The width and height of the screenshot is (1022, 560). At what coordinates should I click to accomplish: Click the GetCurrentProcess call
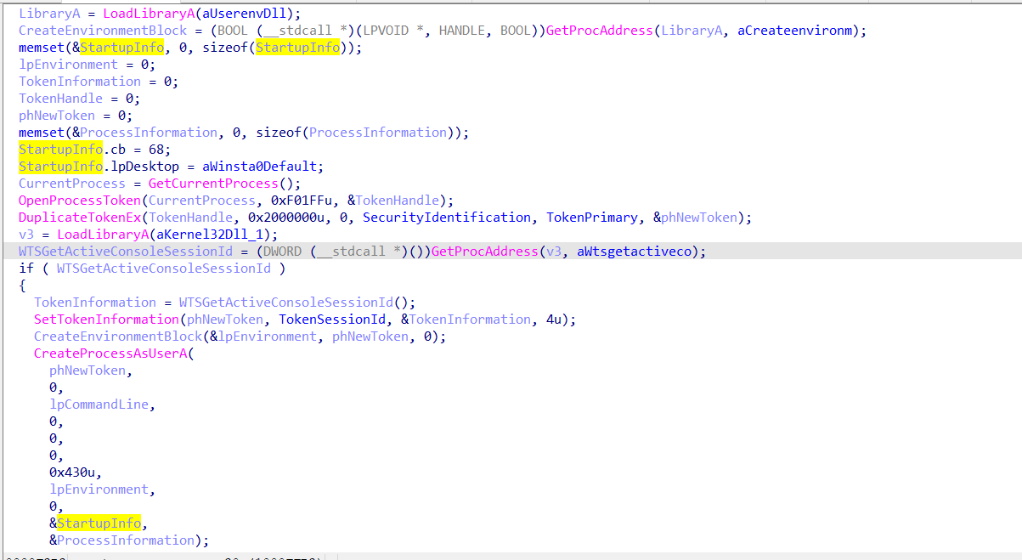click(x=200, y=184)
